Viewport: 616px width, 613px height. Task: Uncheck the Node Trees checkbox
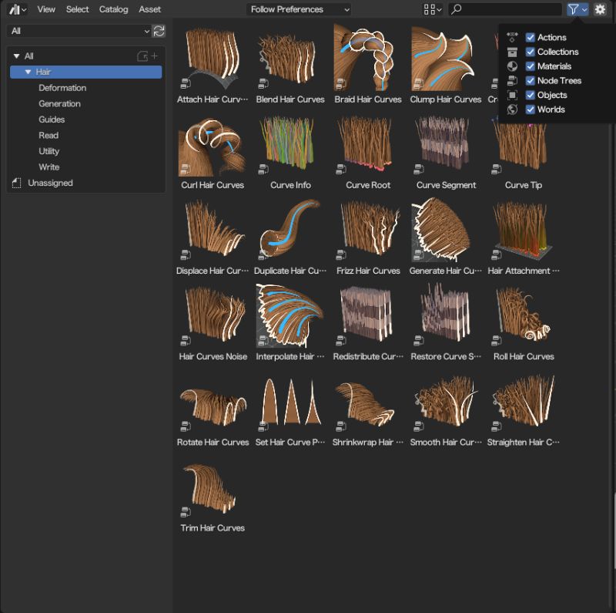(x=531, y=80)
